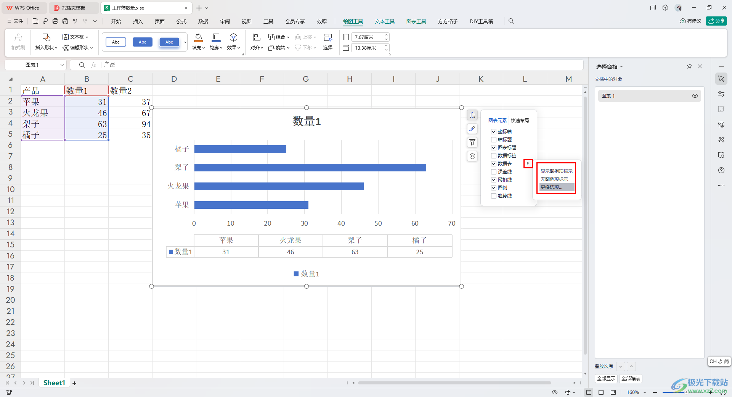The height and width of the screenshot is (397, 732).
Task: Click the Print Preview icon
Action: tap(65, 21)
